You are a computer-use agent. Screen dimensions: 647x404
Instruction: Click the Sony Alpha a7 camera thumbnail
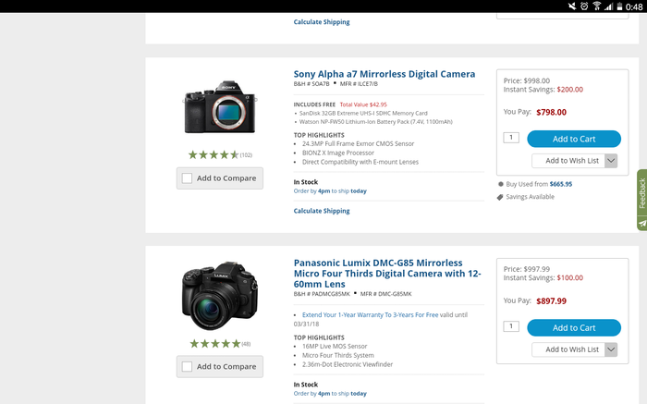click(219, 110)
